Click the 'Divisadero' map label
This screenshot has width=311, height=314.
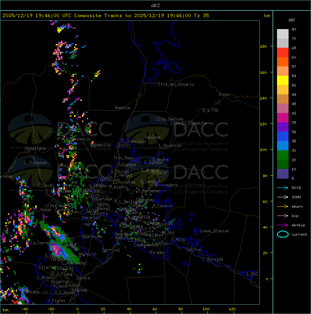pyautogui.click(x=166, y=185)
